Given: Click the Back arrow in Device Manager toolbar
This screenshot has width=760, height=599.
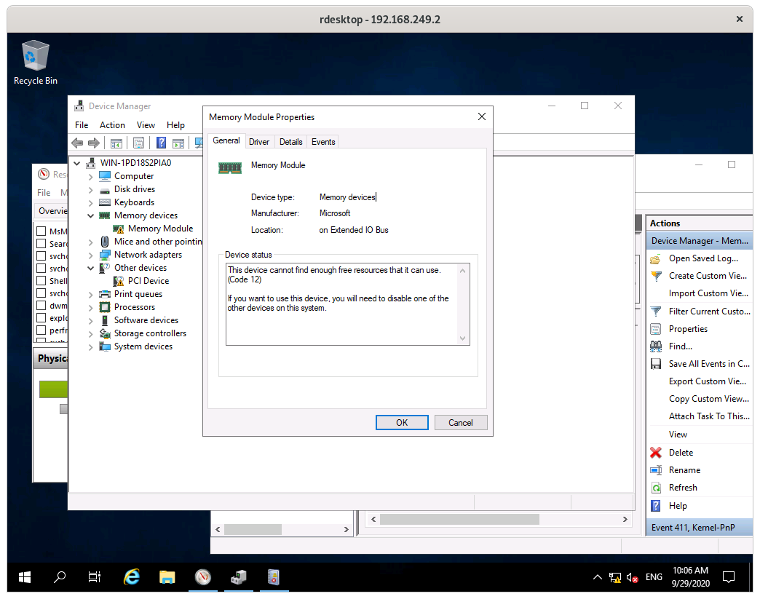Looking at the screenshot, I should click(x=77, y=143).
